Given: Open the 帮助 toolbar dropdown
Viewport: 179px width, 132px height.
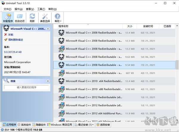Looking at the screenshot, I should click(58, 18).
